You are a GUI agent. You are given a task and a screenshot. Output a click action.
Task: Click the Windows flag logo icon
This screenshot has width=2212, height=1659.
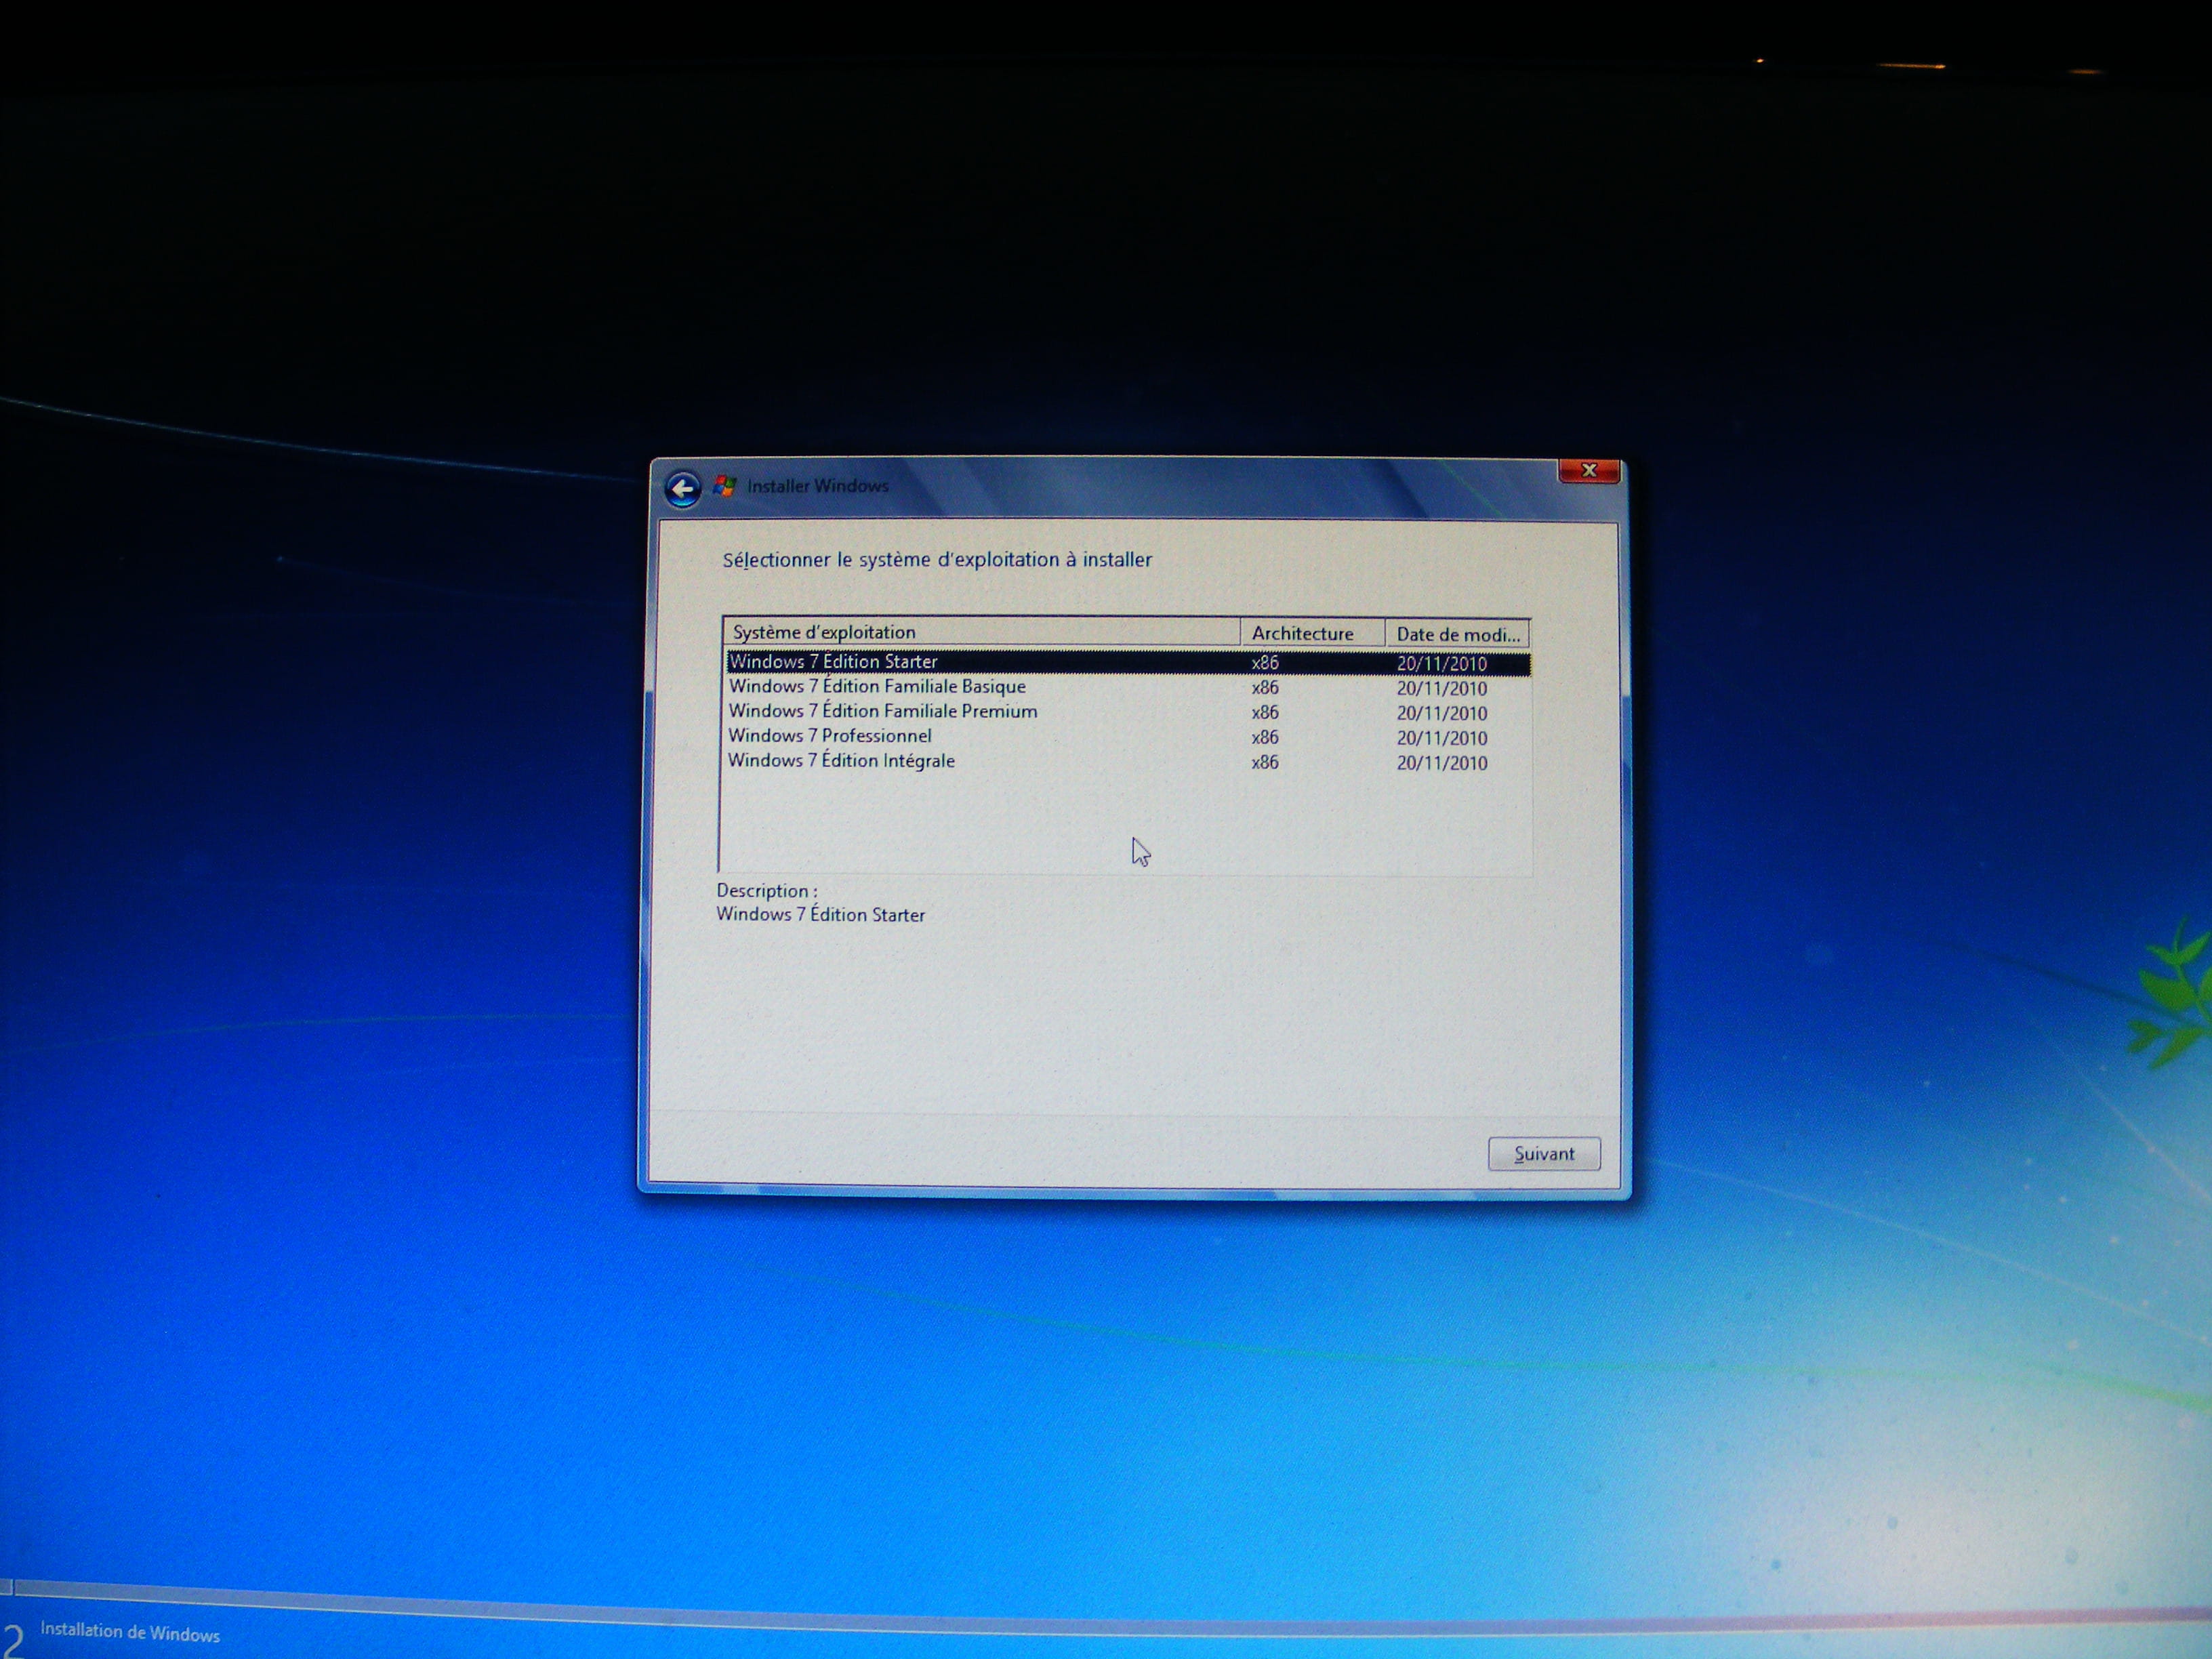click(x=725, y=486)
